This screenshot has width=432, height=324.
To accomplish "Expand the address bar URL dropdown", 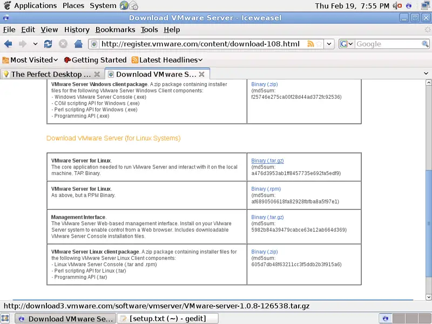I will pyautogui.click(x=329, y=44).
